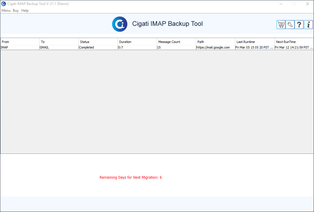Click the Duration column header
The height and width of the screenshot is (212, 314).
point(137,42)
